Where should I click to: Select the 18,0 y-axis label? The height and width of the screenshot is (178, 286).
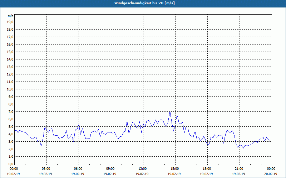click(10, 30)
